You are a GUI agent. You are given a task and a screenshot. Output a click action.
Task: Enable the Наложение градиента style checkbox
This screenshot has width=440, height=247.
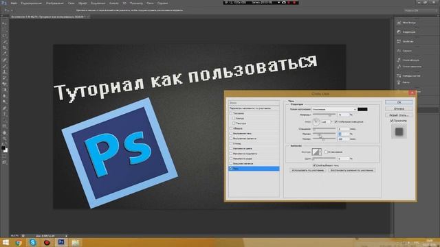[x=231, y=154]
